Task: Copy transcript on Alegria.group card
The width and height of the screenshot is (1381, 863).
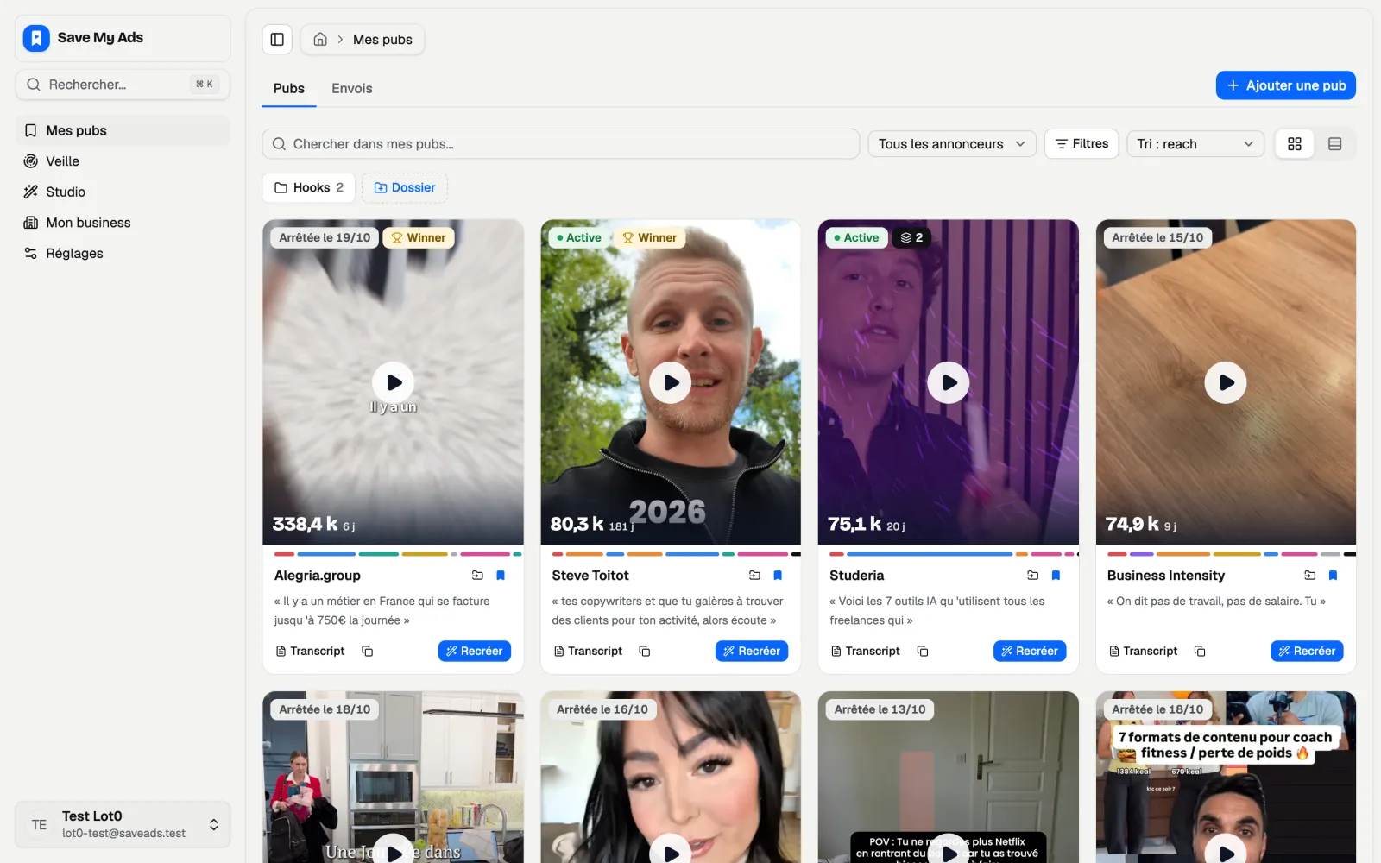Action: (x=367, y=651)
